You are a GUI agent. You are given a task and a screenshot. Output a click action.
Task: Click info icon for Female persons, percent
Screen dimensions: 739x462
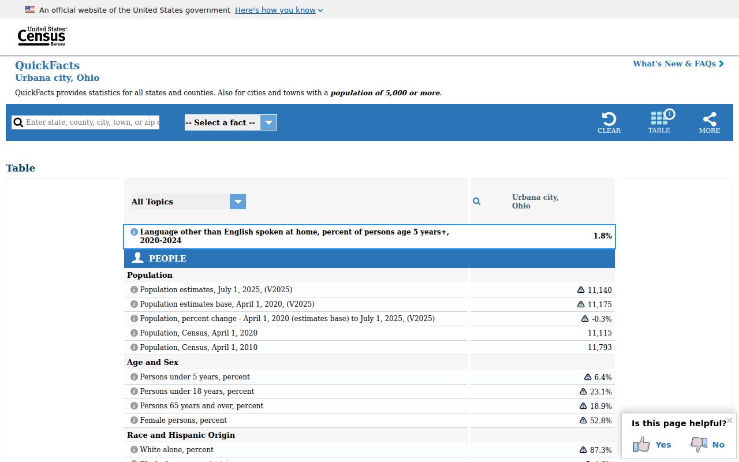pos(134,420)
